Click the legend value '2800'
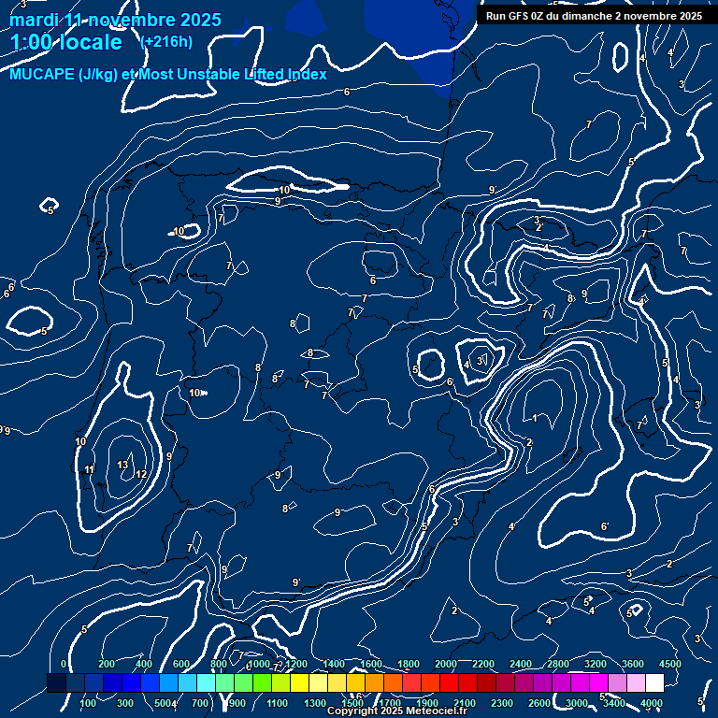 click(558, 664)
